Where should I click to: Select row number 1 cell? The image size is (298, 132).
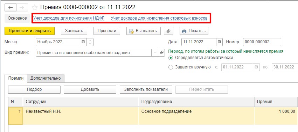tap(16, 116)
